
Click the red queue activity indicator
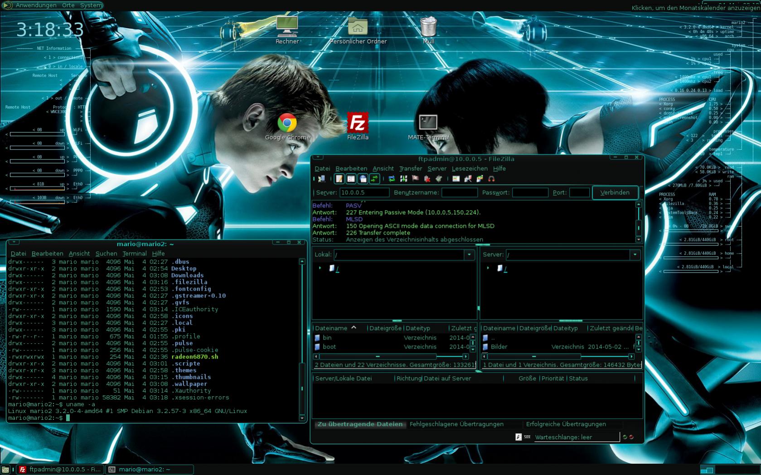point(631,437)
